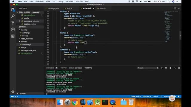
Task: Close the terminal panel
Action: (x=179, y=68)
